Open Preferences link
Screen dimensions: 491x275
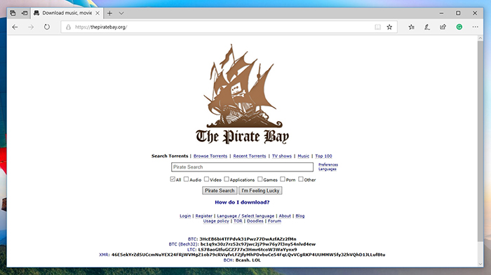coord(328,164)
